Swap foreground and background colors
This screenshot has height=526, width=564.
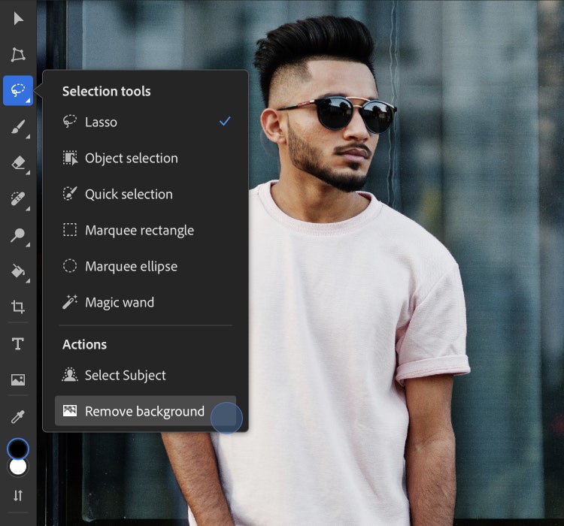pos(18,495)
